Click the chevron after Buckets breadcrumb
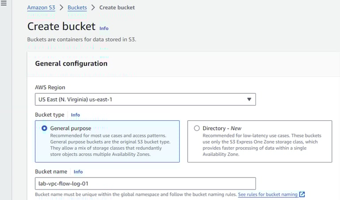340x200 pixels. (x=93, y=7)
